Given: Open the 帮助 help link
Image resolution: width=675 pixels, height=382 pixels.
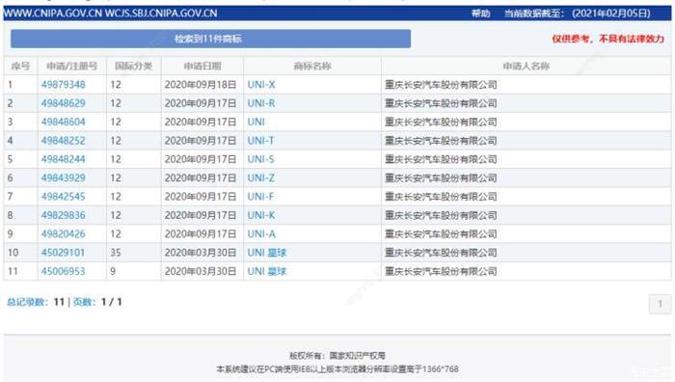Looking at the screenshot, I should point(480,14).
